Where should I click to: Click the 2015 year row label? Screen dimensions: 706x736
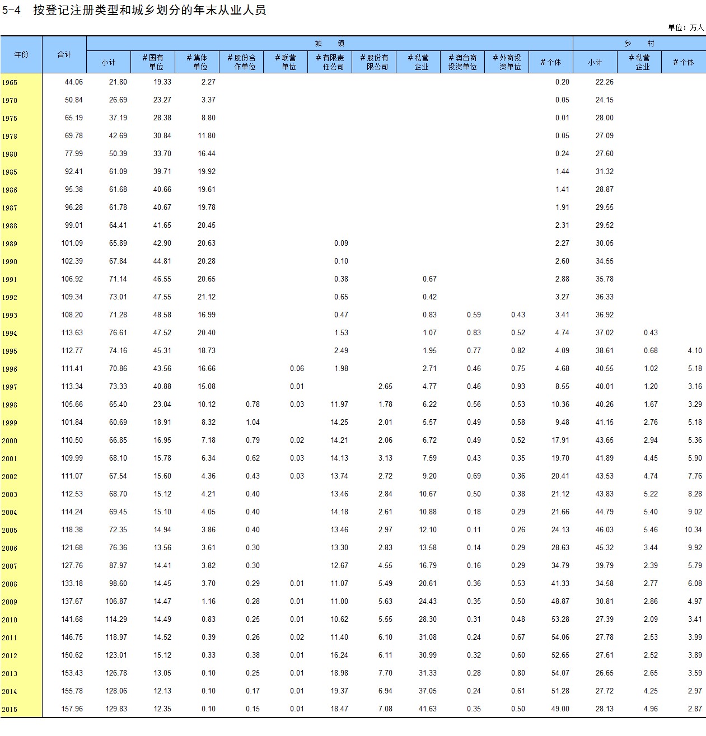click(x=10, y=710)
